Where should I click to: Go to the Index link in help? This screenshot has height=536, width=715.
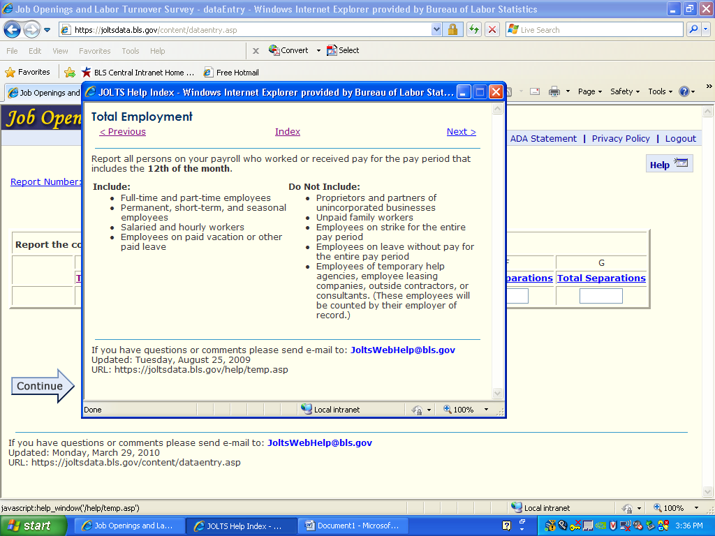click(x=288, y=132)
